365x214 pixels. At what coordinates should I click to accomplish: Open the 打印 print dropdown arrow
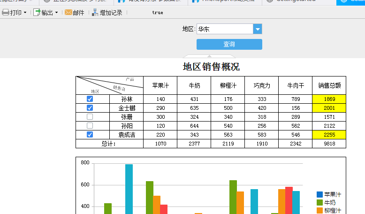25,13
